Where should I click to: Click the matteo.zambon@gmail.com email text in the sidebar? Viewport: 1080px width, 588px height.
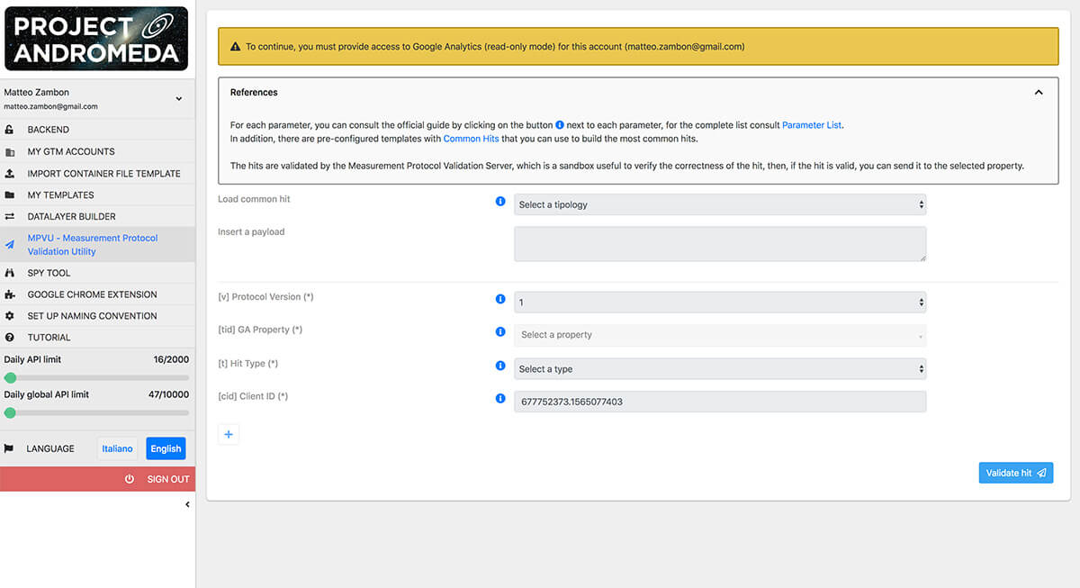pyautogui.click(x=51, y=106)
